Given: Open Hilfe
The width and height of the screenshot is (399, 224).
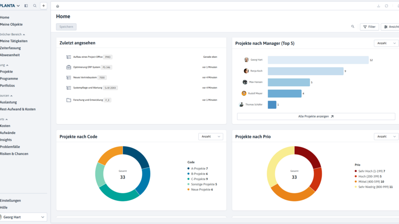Looking at the screenshot, I should coord(4,208).
